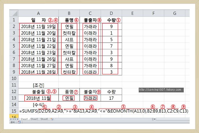
Task: Select cell B3 containing 컷터칼
Action: (69, 33)
